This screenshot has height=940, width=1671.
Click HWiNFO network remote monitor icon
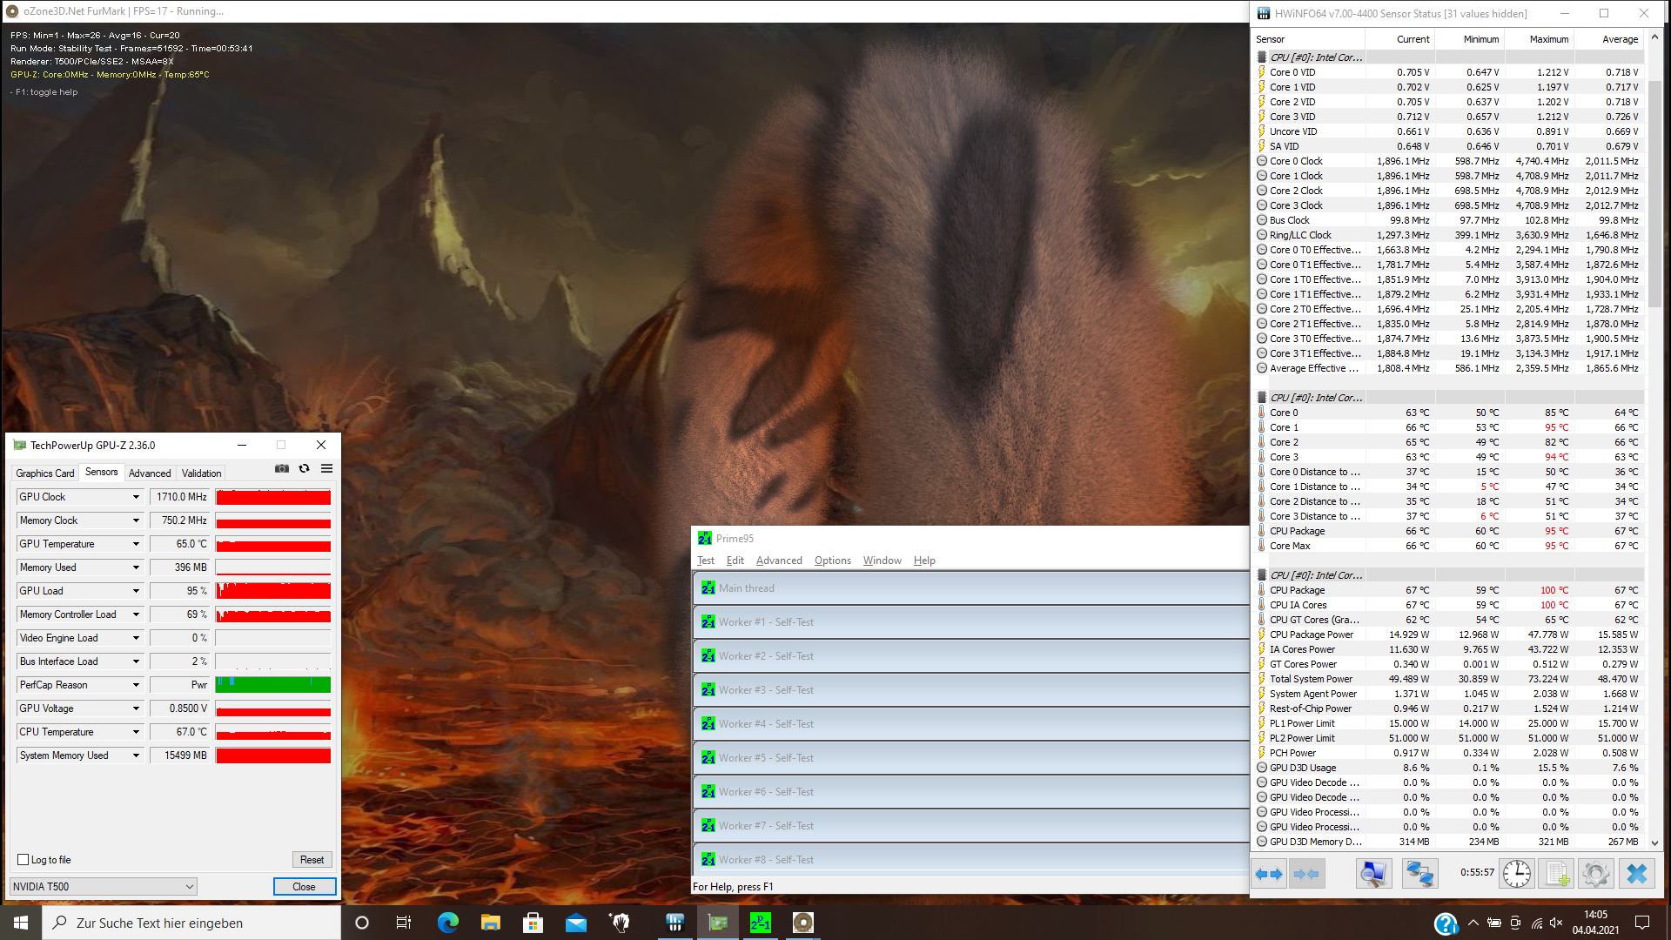click(1419, 874)
